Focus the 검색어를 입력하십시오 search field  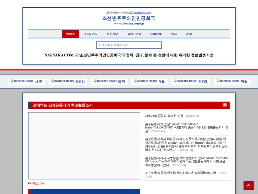tap(129, 45)
